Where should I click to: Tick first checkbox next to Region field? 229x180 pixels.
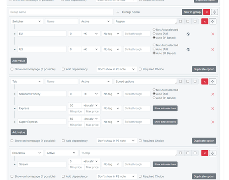tap(180, 22)
